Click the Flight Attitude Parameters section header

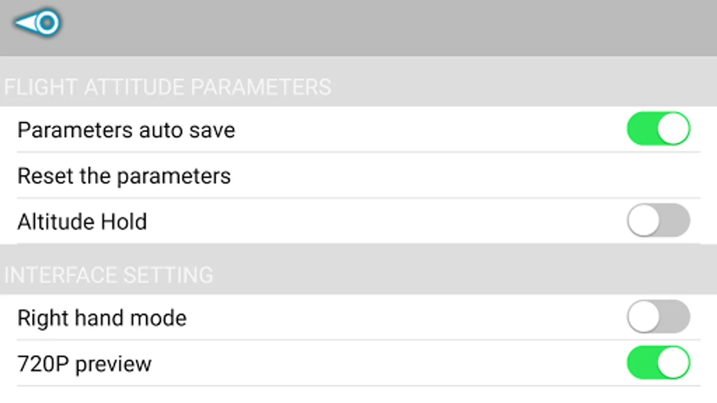pyautogui.click(x=168, y=87)
